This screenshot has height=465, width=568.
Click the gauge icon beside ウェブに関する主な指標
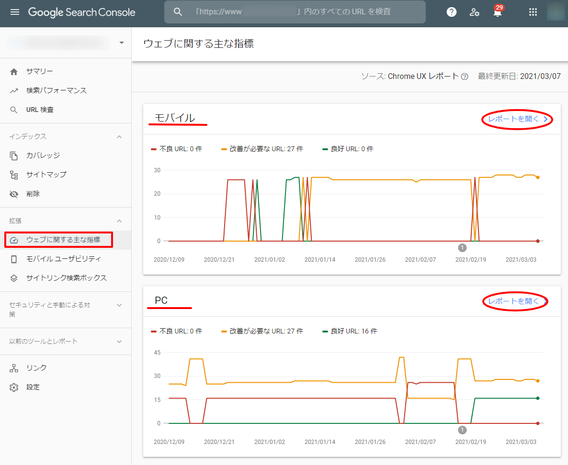coord(14,240)
